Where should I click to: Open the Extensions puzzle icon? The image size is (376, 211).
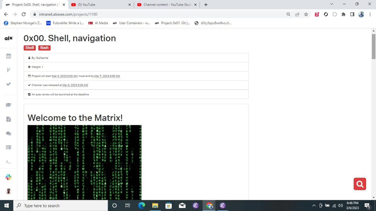tap(343, 14)
